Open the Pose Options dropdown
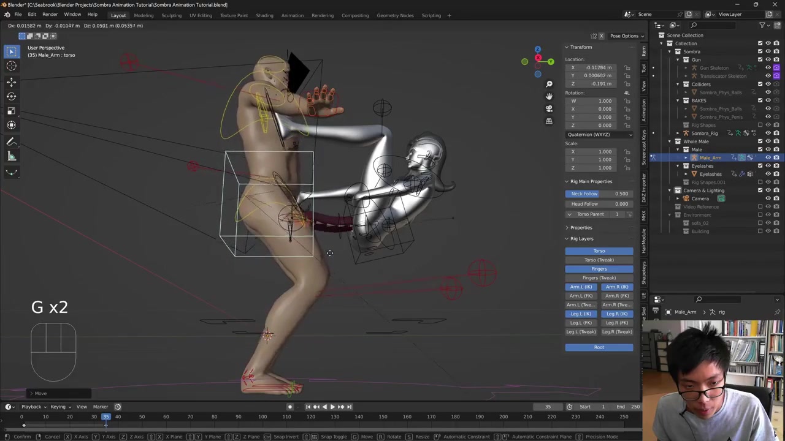 coord(626,36)
